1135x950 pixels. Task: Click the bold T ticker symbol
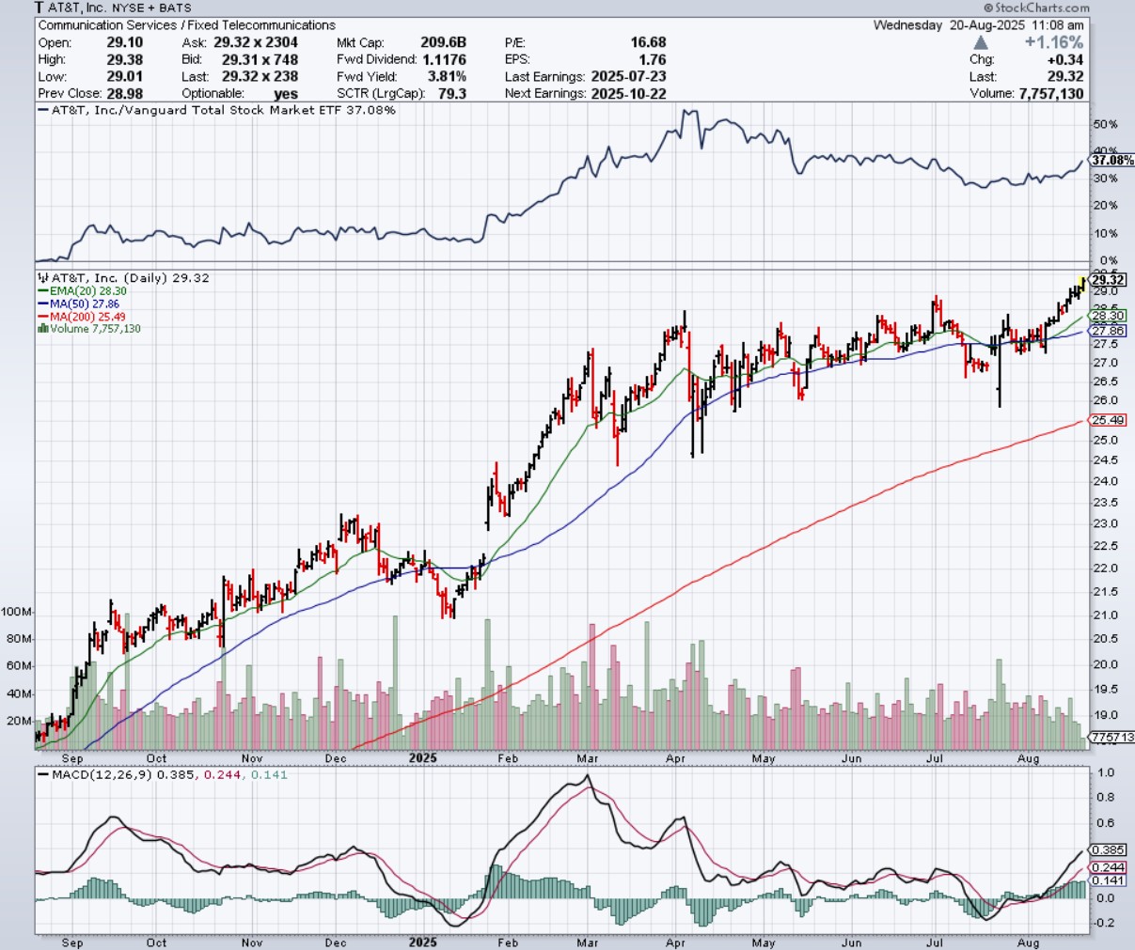pyautogui.click(x=39, y=8)
